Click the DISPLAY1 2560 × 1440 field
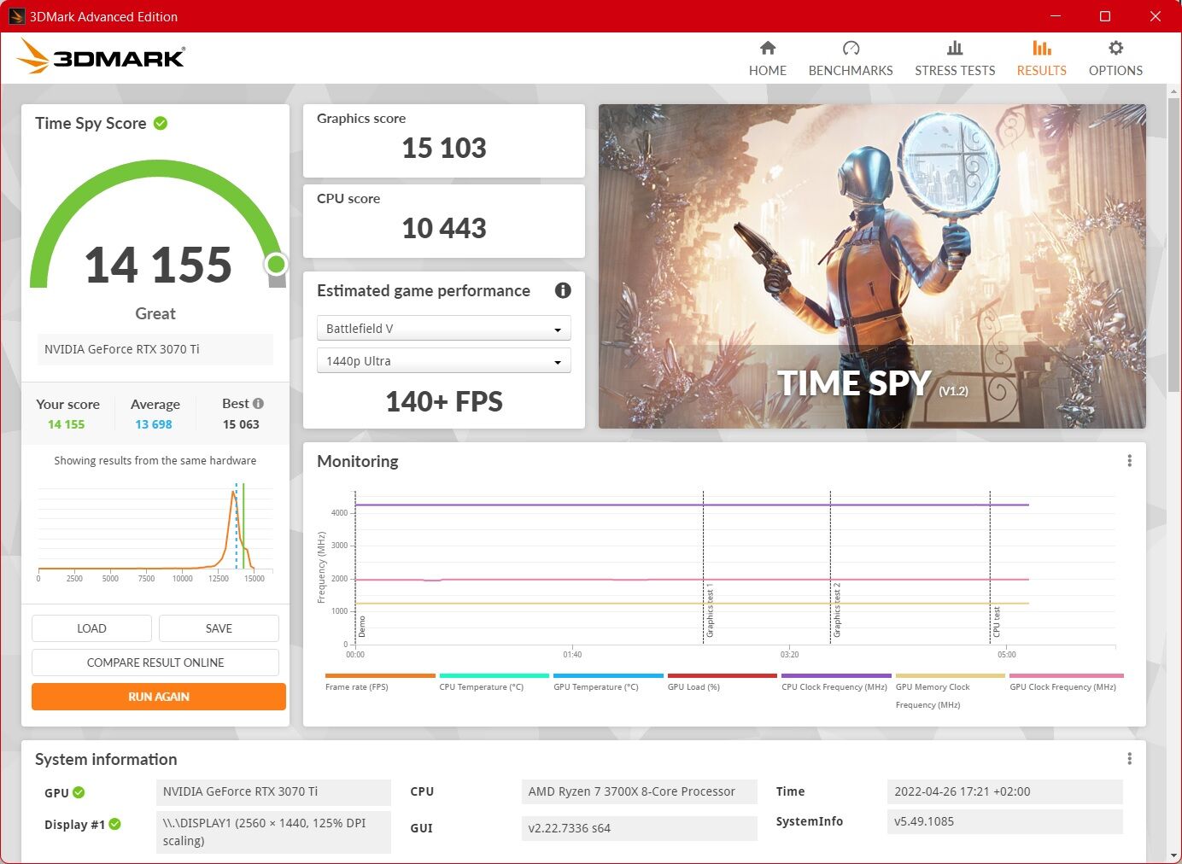This screenshot has height=864, width=1182. pos(273,832)
